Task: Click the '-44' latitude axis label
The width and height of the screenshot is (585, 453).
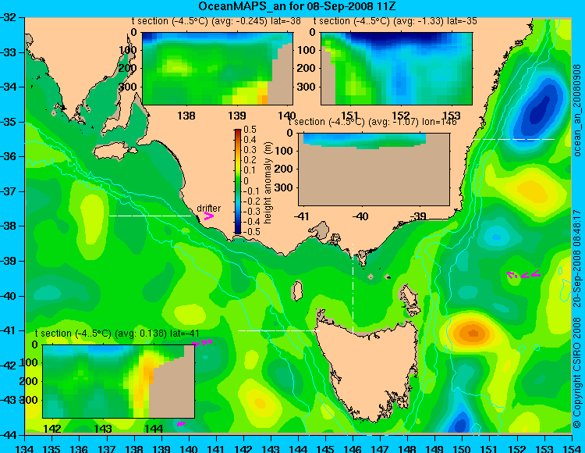Action: coord(9,435)
